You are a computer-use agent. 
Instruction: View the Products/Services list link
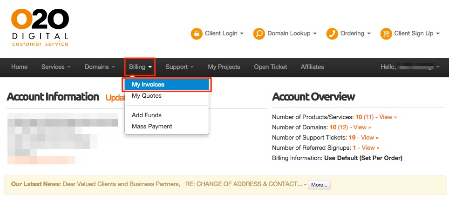(388, 117)
